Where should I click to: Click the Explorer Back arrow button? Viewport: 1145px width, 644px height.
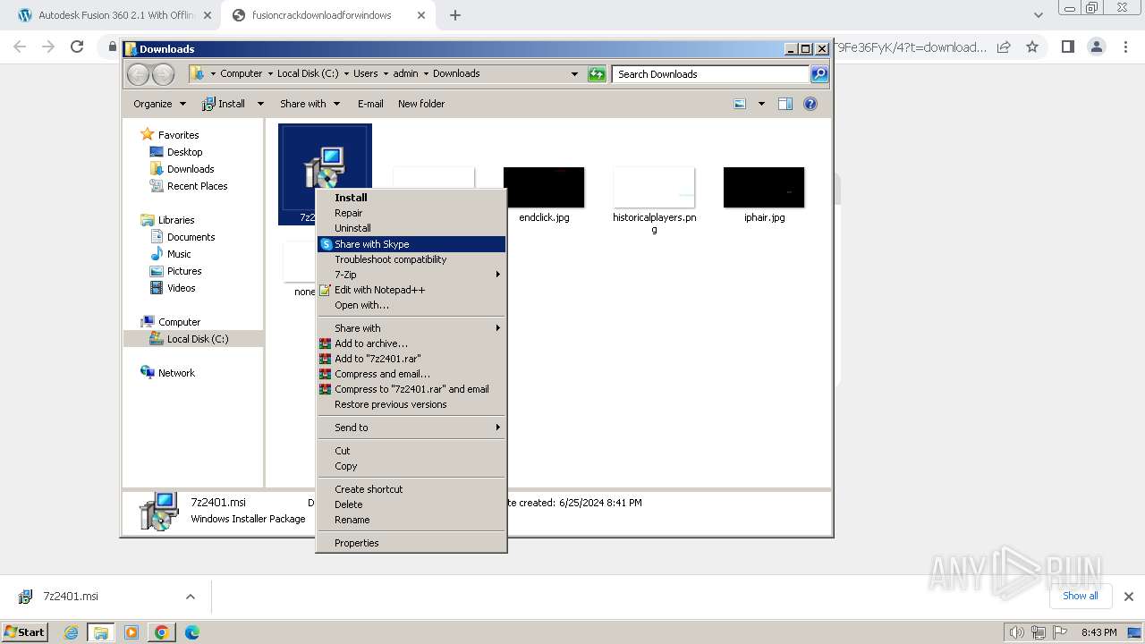coord(139,74)
